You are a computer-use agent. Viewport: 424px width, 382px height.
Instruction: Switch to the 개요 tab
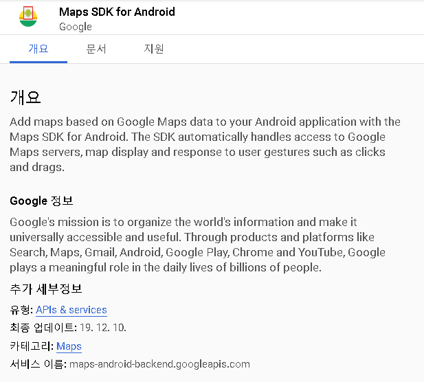click(38, 49)
